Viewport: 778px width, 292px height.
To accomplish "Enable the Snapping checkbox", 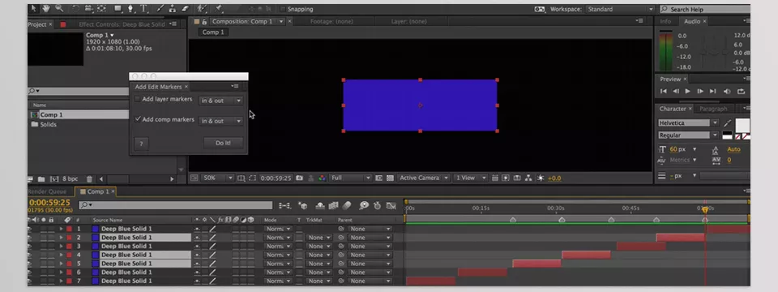I will pyautogui.click(x=283, y=9).
